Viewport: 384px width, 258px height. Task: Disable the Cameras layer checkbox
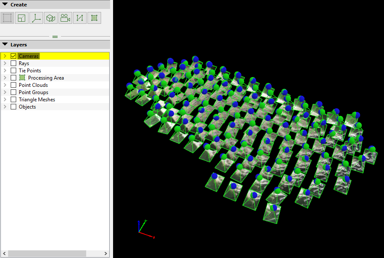coord(13,56)
